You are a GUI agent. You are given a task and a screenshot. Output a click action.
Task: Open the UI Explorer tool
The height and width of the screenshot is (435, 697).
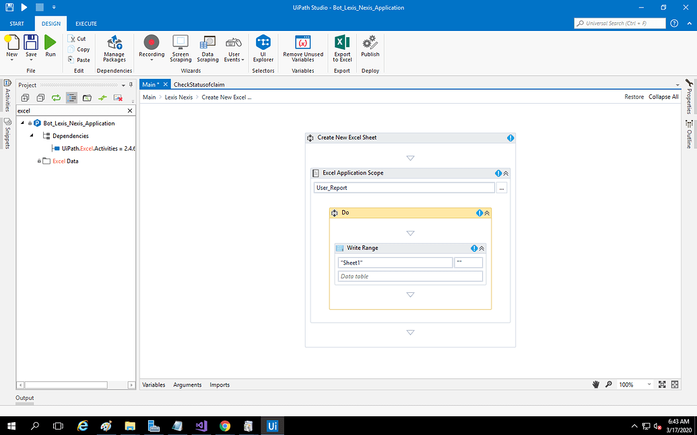pyautogui.click(x=263, y=48)
